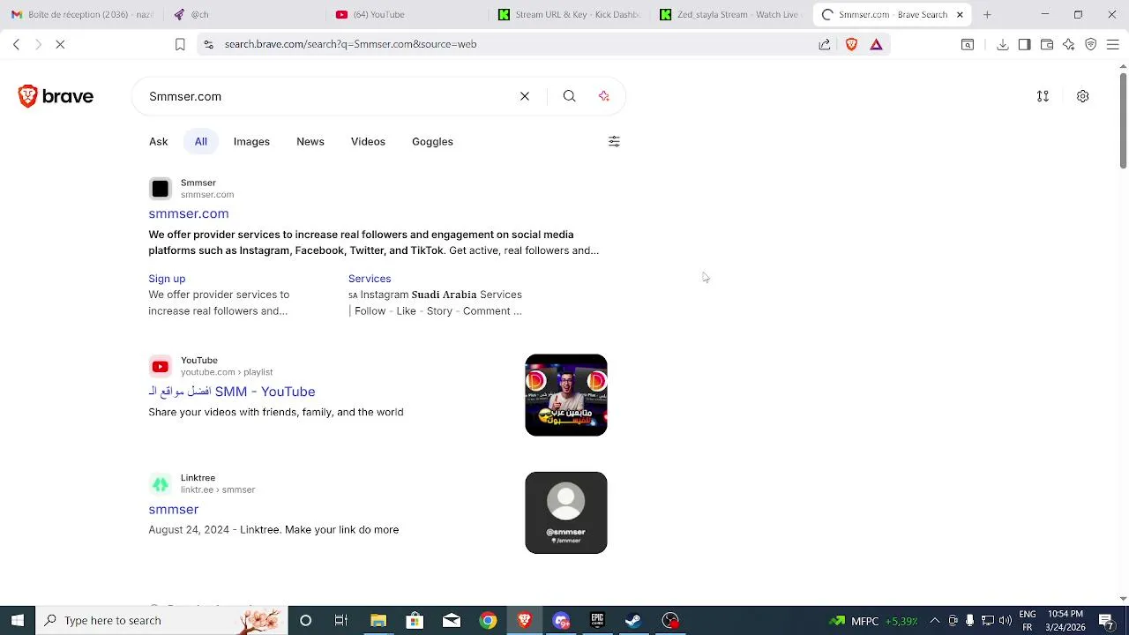
Task: Go back to the previous page
Action: pos(16,44)
